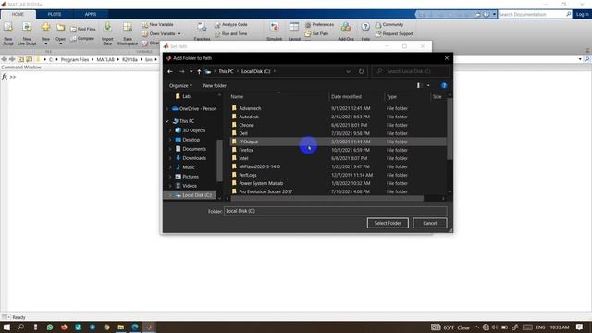Open MATLAB Preferences
This screenshot has width=592, height=333.
point(319,25)
